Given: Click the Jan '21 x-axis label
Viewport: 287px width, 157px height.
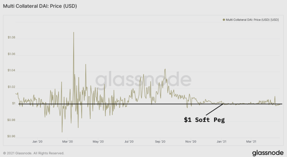Looking at the screenshot, I should click(221, 141).
